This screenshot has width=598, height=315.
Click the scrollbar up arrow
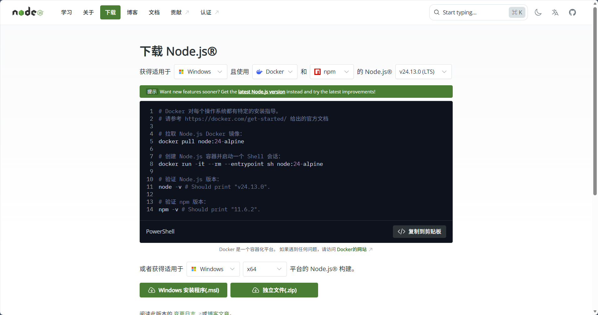click(595, 3)
